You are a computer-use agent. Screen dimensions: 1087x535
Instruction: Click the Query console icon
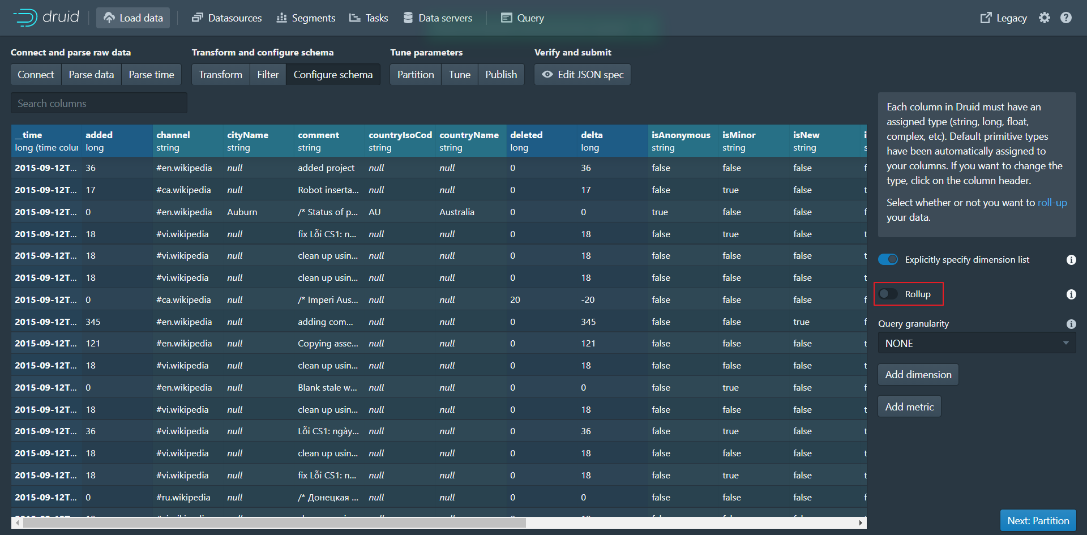[x=506, y=18]
